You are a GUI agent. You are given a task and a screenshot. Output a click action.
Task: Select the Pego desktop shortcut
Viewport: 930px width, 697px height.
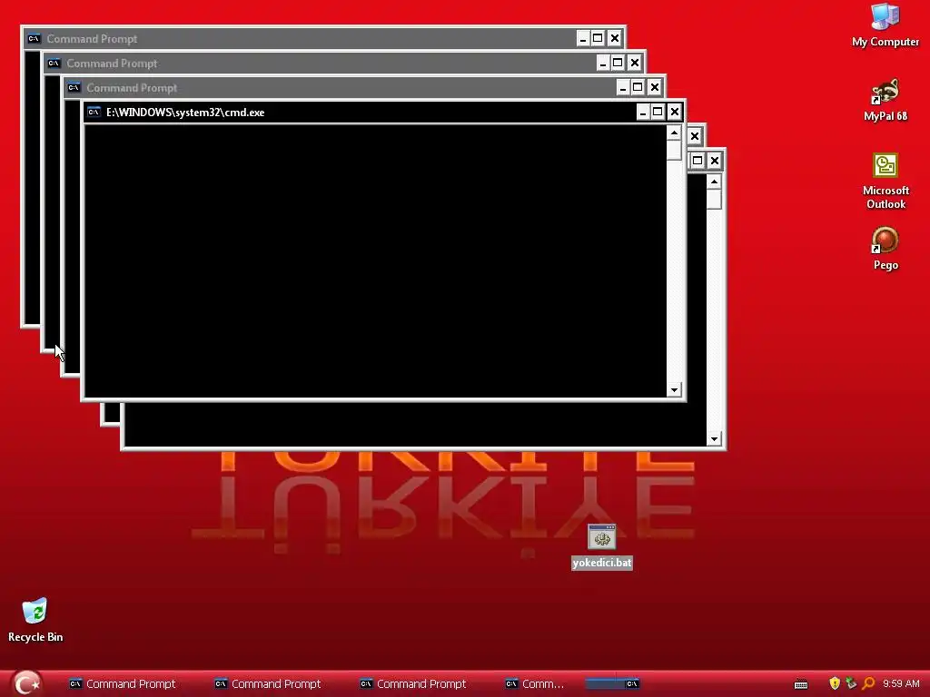tap(885, 249)
